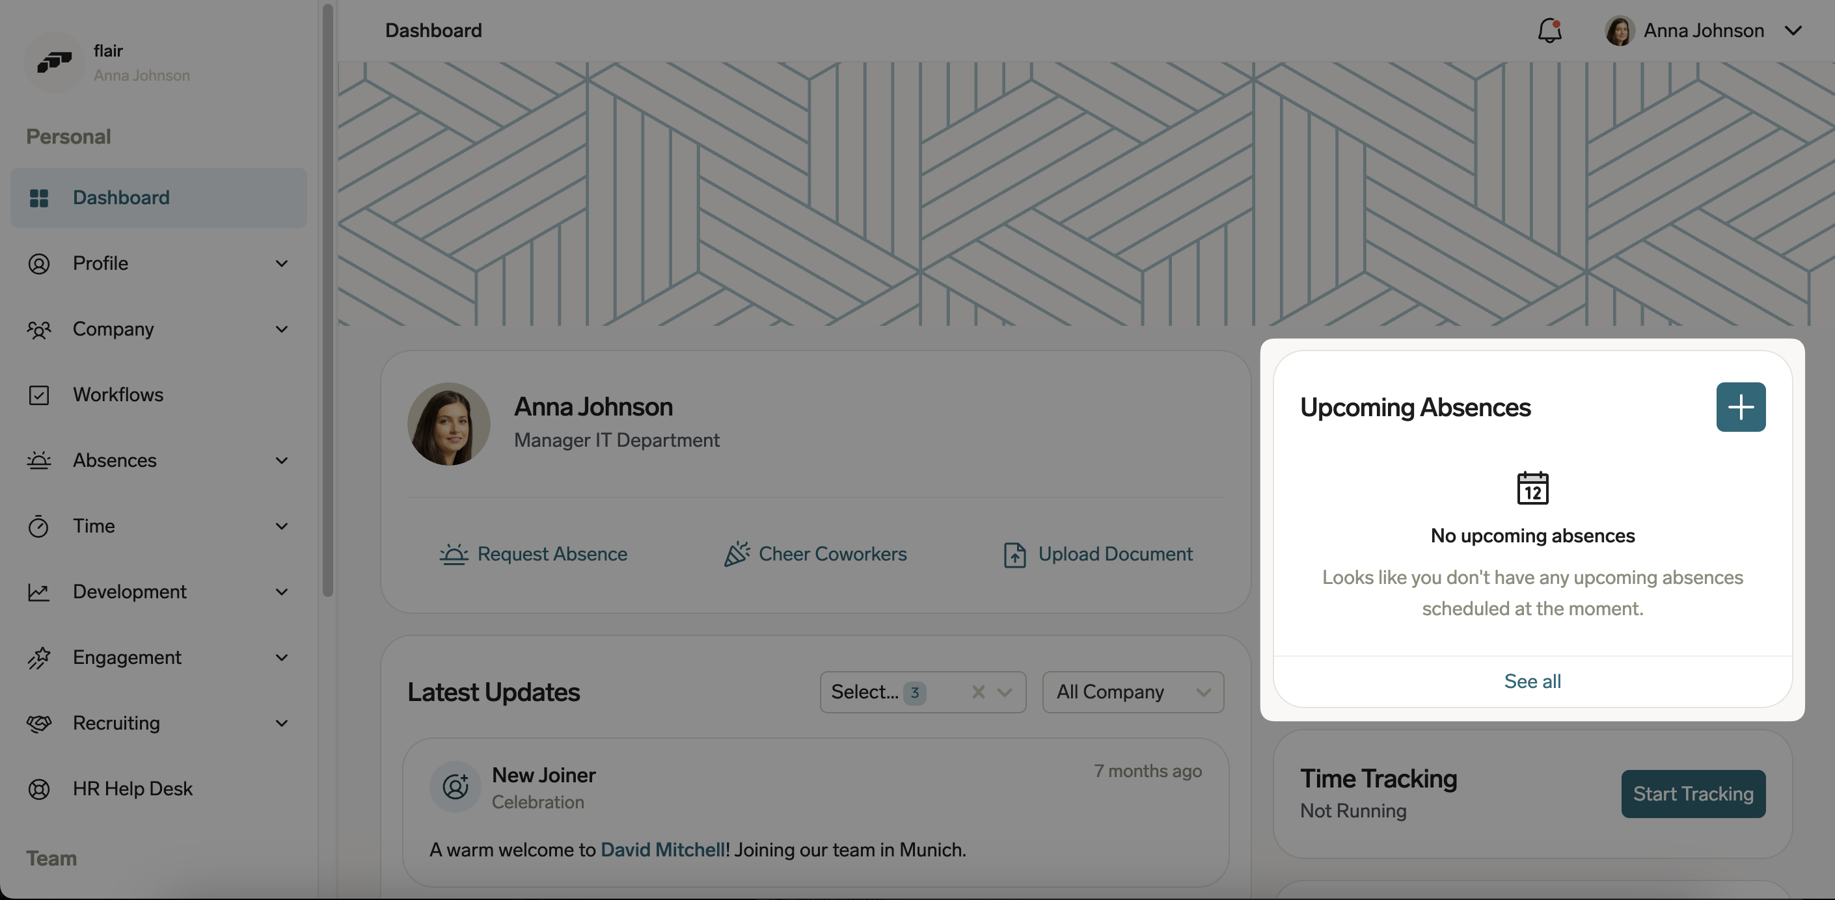The height and width of the screenshot is (900, 1835).
Task: Click the Company people icon
Action: tap(40, 329)
